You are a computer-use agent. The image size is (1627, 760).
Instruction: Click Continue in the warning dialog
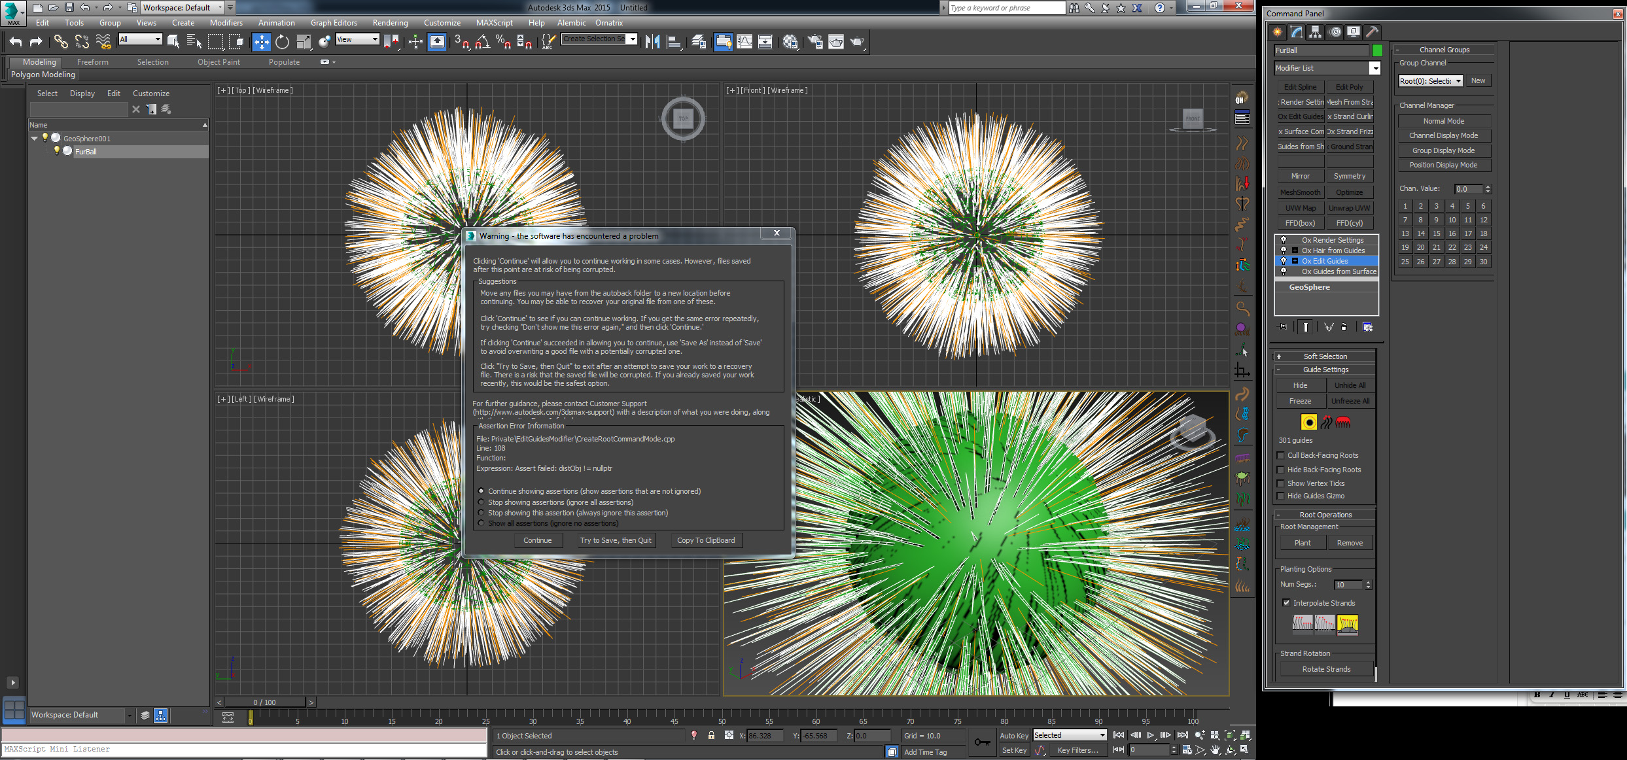point(537,540)
